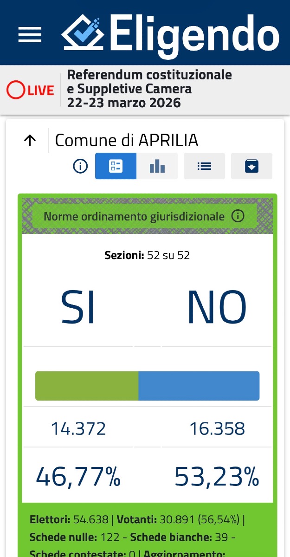Click the SI option label

(78, 308)
